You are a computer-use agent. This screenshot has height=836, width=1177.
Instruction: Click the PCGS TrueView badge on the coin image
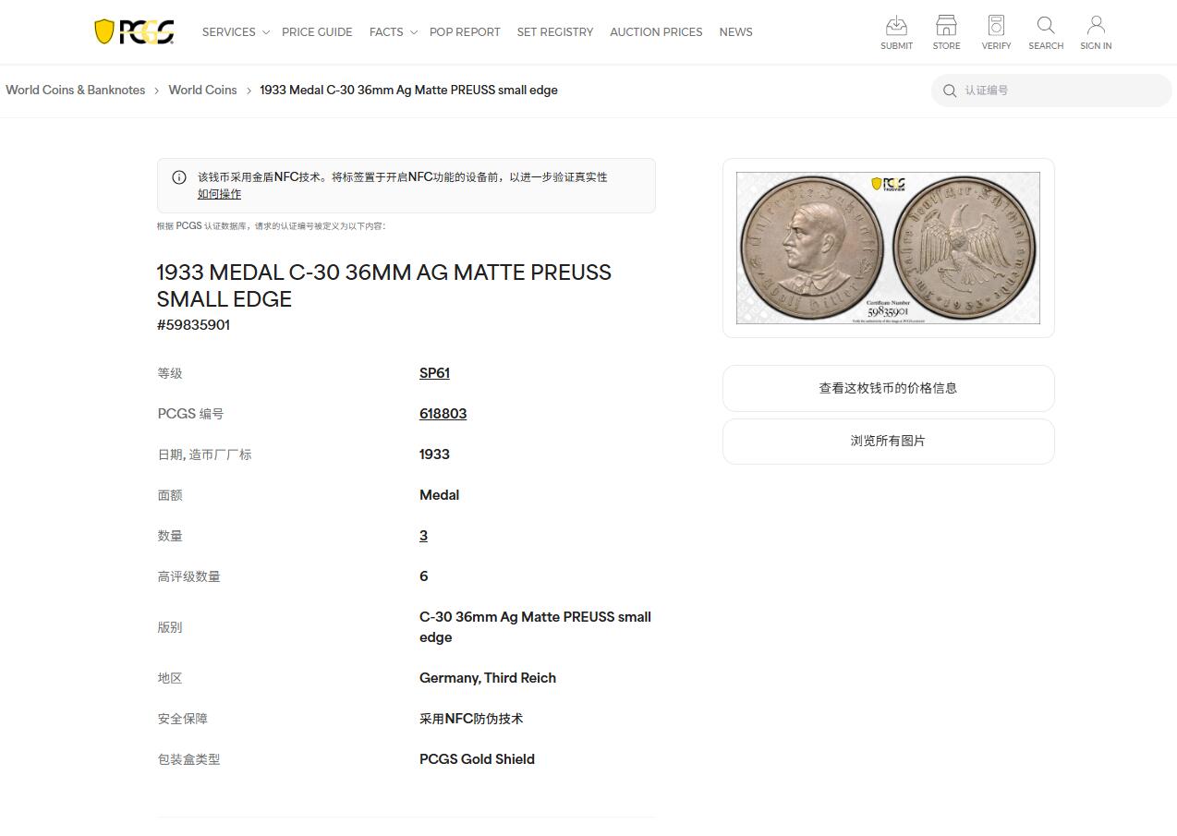point(884,185)
